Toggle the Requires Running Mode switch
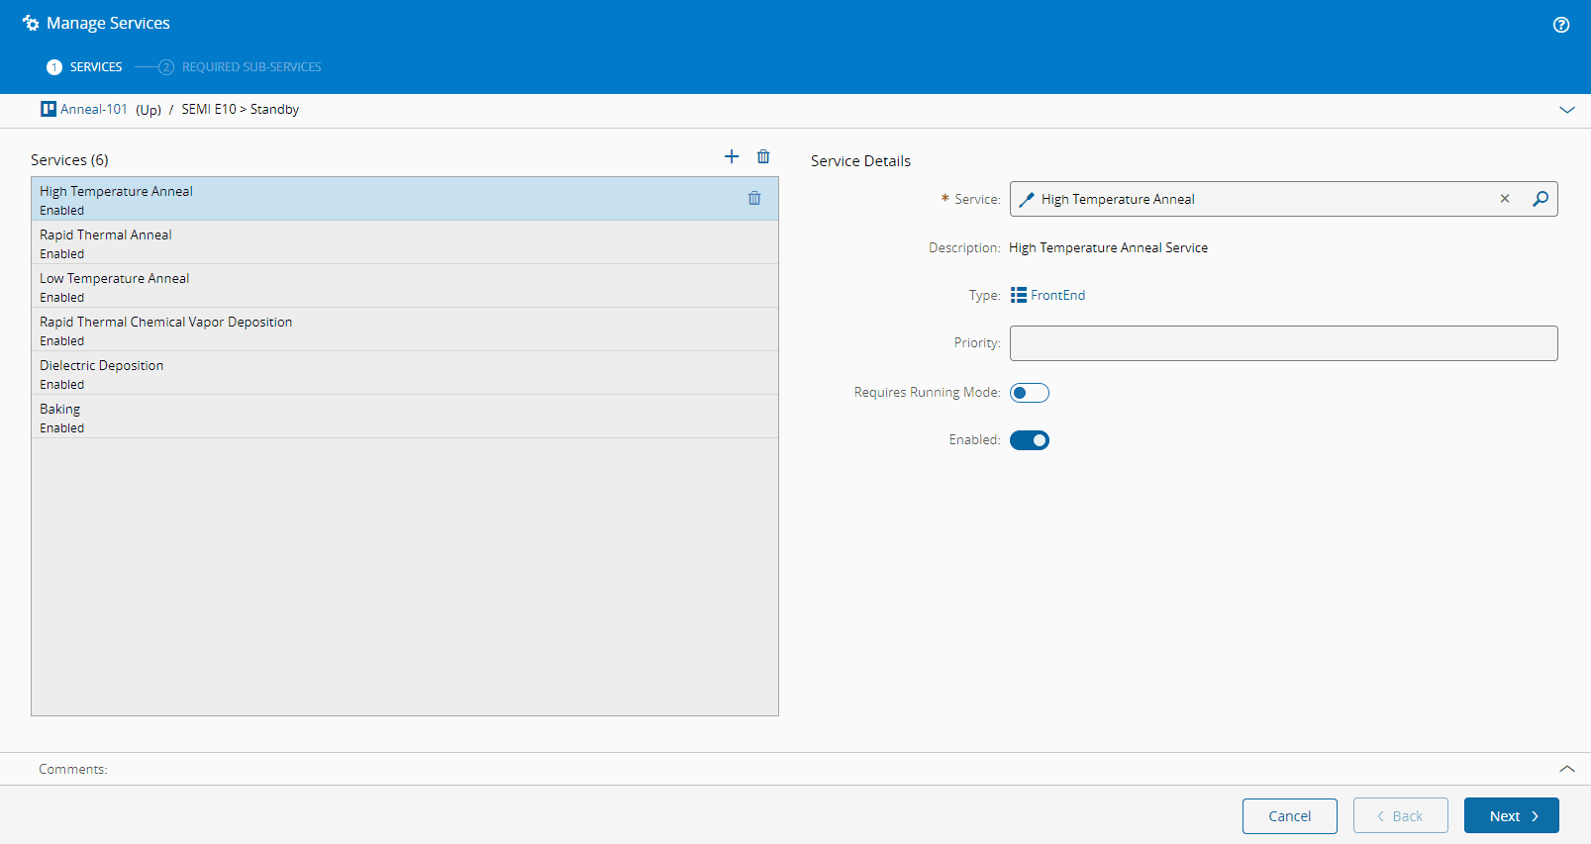Viewport: 1591px width, 844px height. click(x=1029, y=393)
